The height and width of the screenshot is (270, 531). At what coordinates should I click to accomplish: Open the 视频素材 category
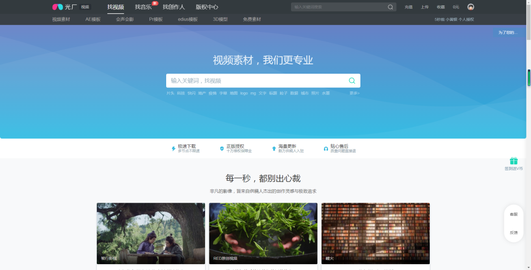[x=61, y=19]
